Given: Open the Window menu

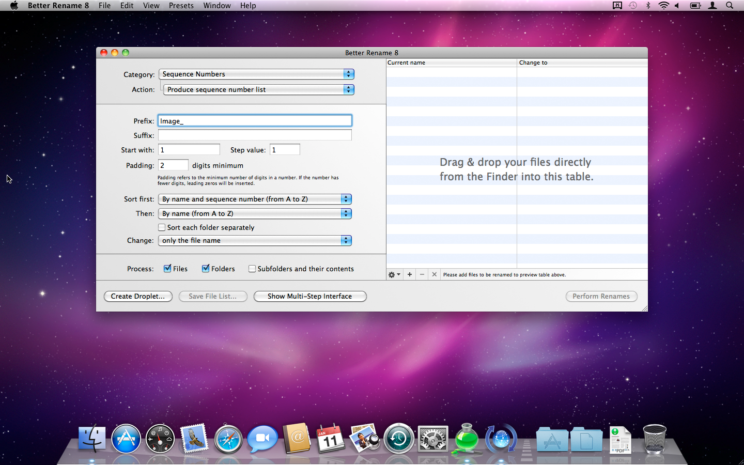Looking at the screenshot, I should tap(217, 5).
